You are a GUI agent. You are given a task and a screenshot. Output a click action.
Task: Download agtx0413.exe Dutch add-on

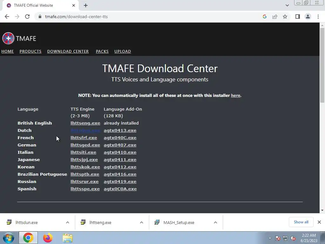(120, 130)
